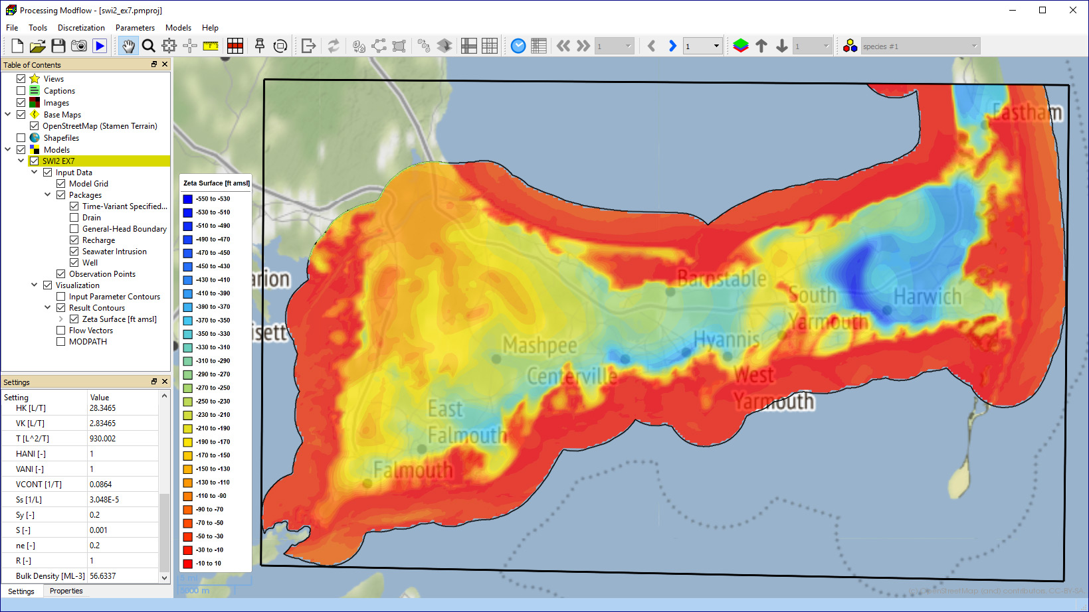Screen dimensions: 1089x612
Task: Click the HK value field 28.3465
Action: (x=123, y=408)
